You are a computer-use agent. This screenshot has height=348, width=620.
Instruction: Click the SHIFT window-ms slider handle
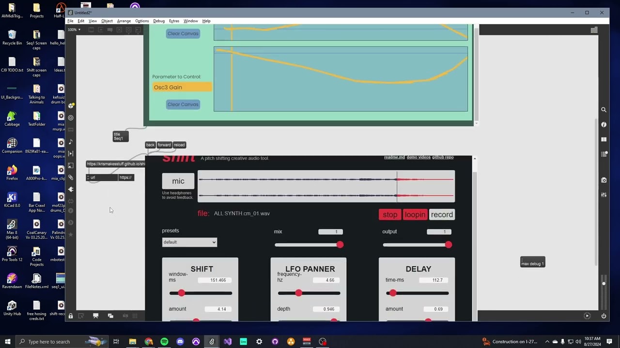(x=181, y=293)
